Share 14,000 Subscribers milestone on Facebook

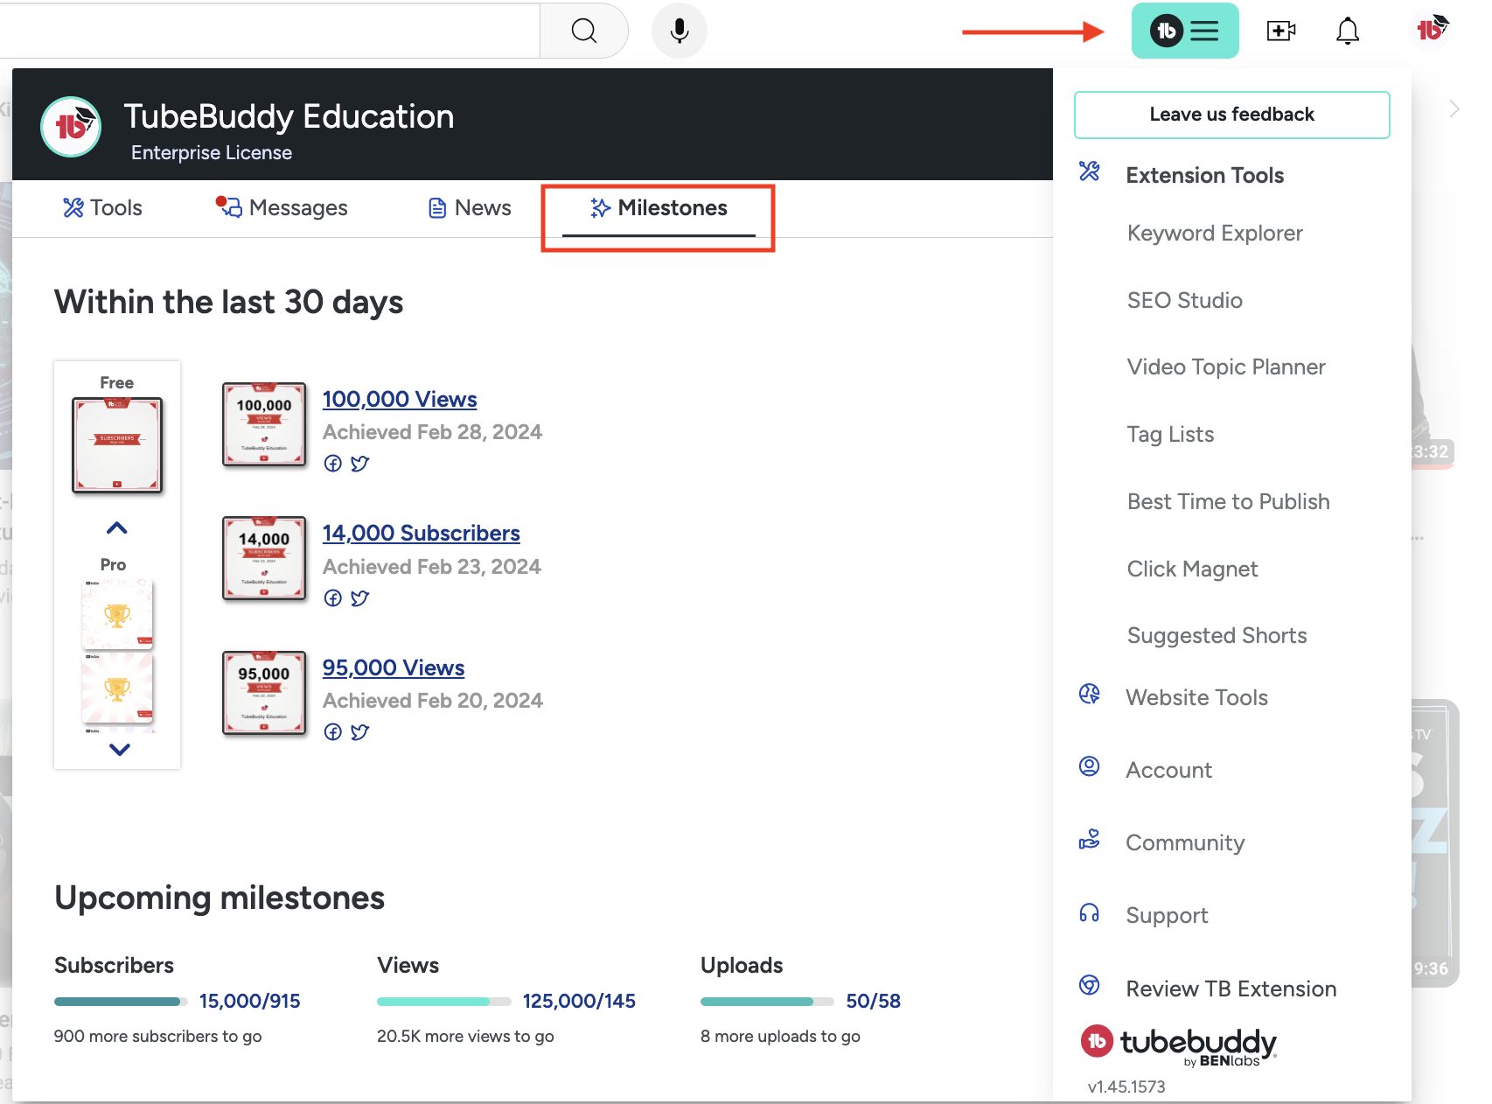click(x=332, y=598)
